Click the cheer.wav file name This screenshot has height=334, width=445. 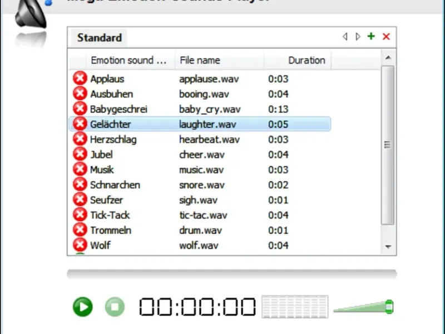pyautogui.click(x=202, y=155)
